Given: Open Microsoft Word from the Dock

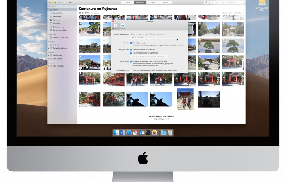Looking at the screenshot, I should [x=122, y=133].
